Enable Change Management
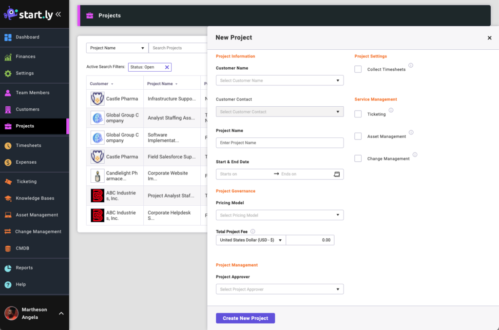Image resolution: width=499 pixels, height=330 pixels. 358,158
